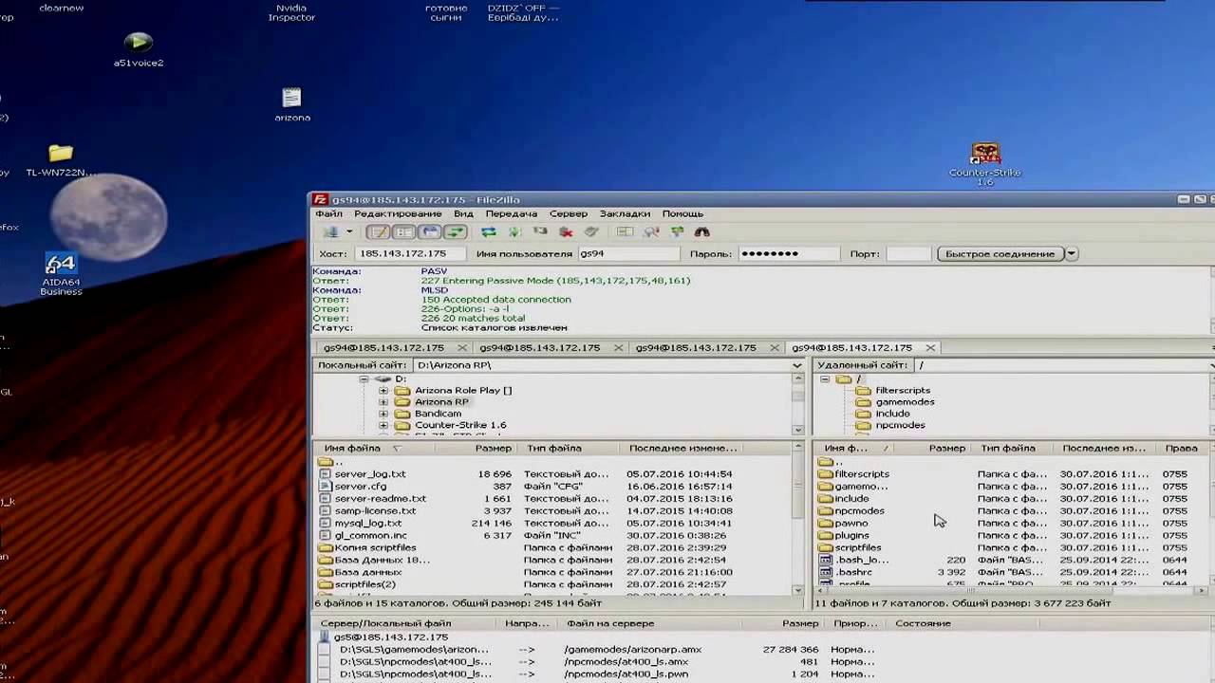
Task: Open the filename filters toolbar icon
Action: 625,231
